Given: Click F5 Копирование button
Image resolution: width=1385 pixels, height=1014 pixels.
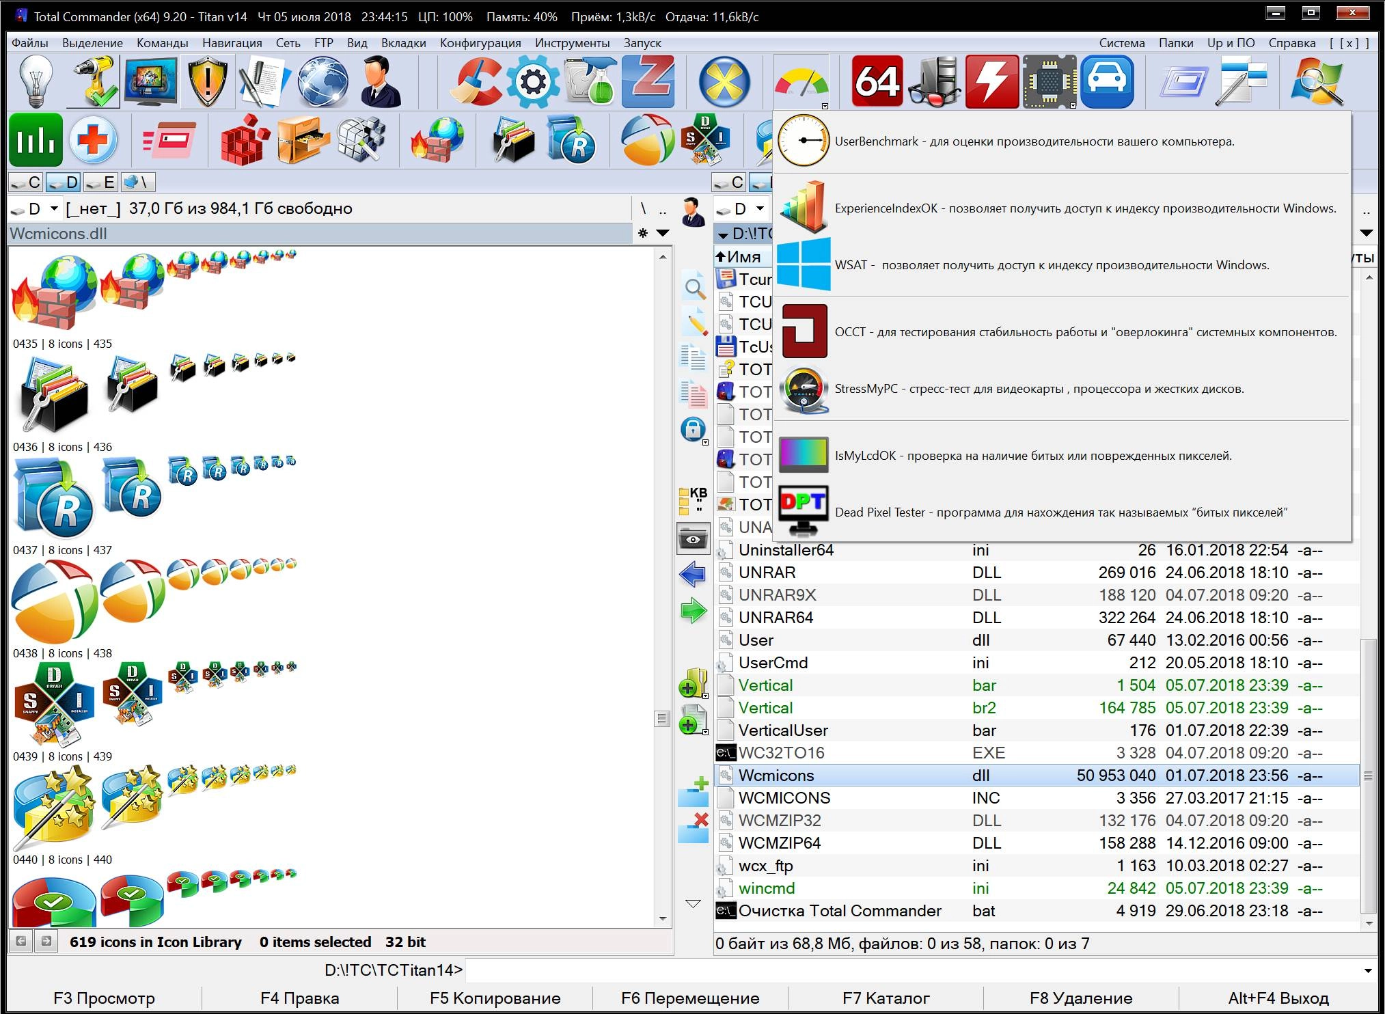Looking at the screenshot, I should (x=495, y=998).
